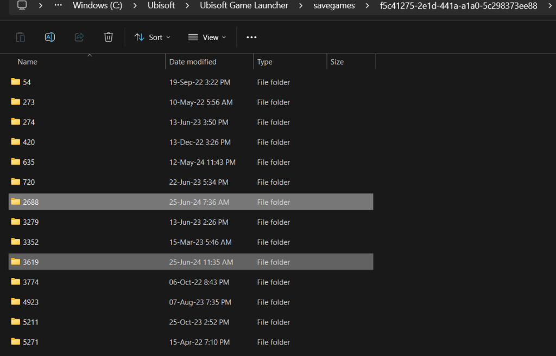
Task: Navigate to the savegames breadcrumb
Action: pos(333,5)
